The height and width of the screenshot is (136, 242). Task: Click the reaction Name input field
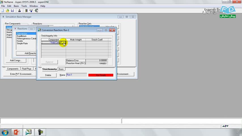77,75
